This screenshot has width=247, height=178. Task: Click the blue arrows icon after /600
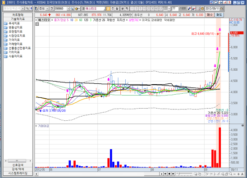[x=189, y=9]
